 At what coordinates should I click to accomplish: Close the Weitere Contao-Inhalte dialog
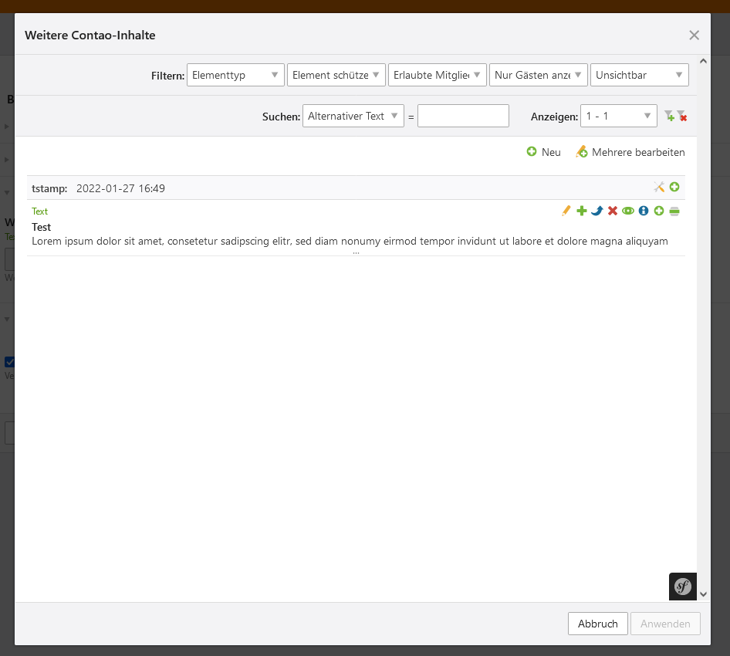pyautogui.click(x=694, y=35)
